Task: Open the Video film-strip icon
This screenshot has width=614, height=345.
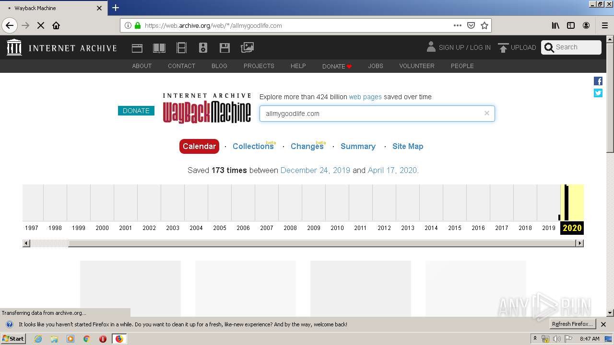Action: tap(181, 48)
